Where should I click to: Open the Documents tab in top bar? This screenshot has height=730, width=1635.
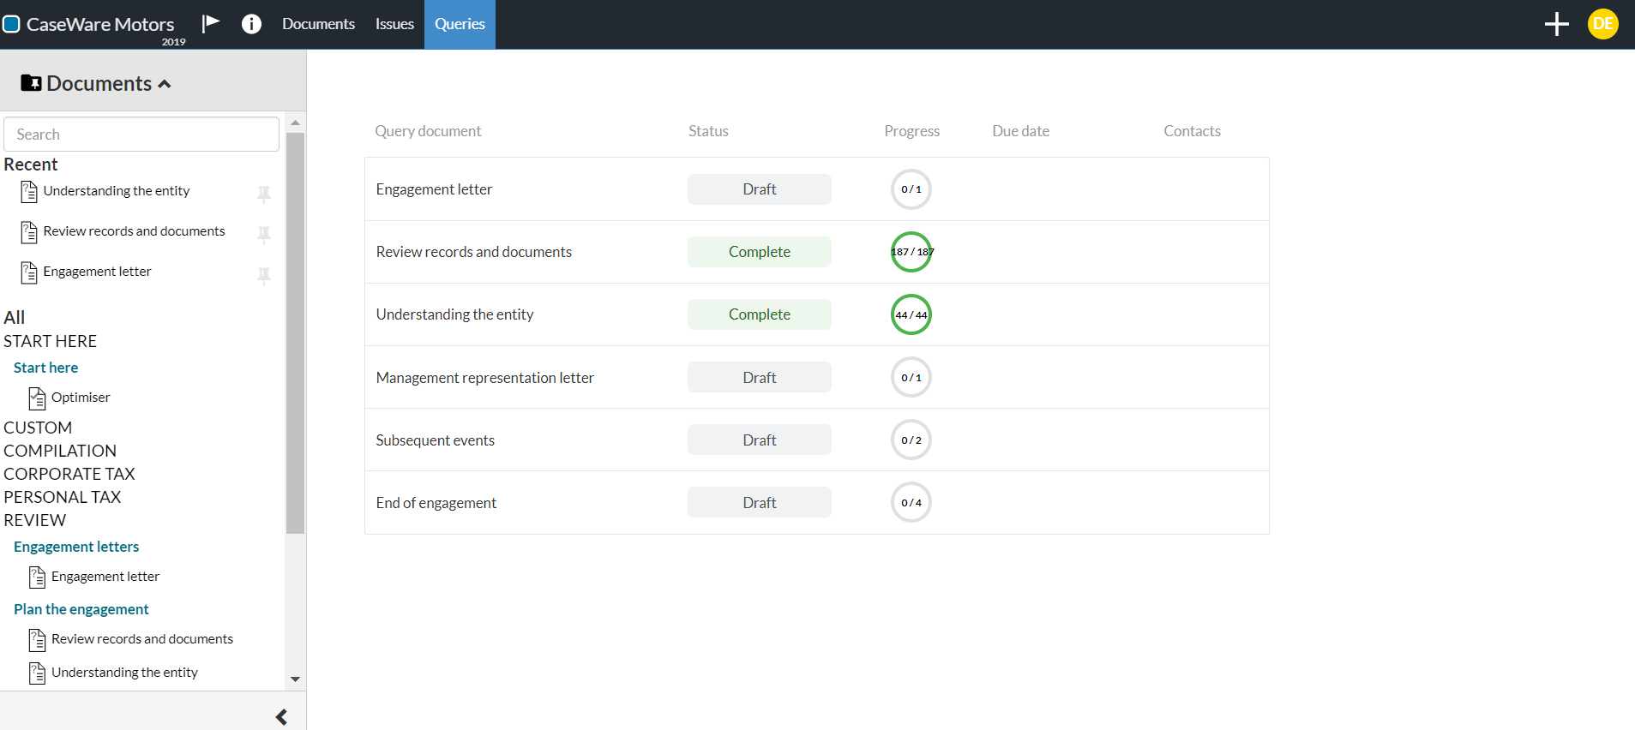click(x=318, y=24)
